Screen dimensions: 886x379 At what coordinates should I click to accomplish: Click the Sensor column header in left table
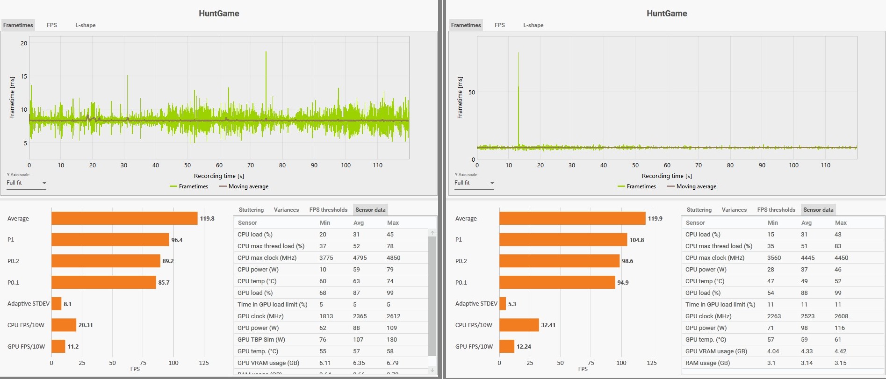coord(247,223)
